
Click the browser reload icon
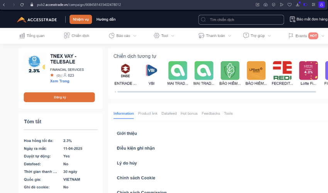22,5
